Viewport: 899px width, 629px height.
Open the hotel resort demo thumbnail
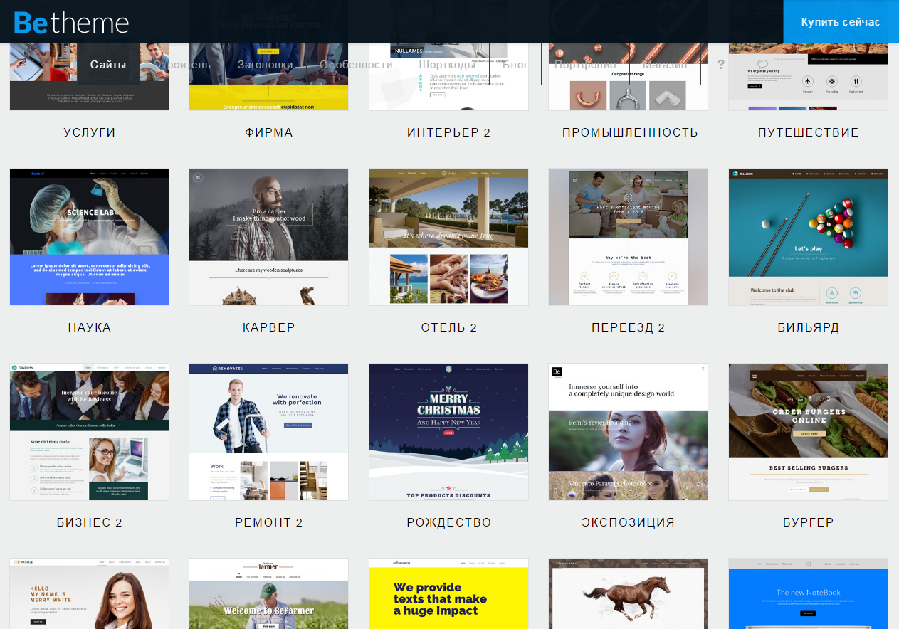[x=448, y=237]
